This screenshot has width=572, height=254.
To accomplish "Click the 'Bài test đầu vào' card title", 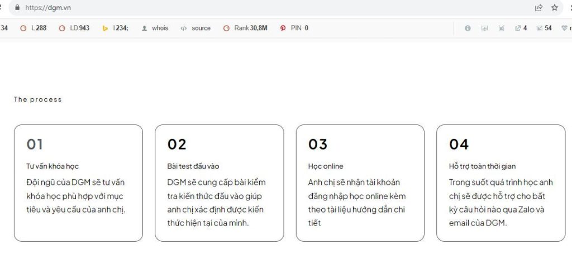I will click(x=193, y=166).
